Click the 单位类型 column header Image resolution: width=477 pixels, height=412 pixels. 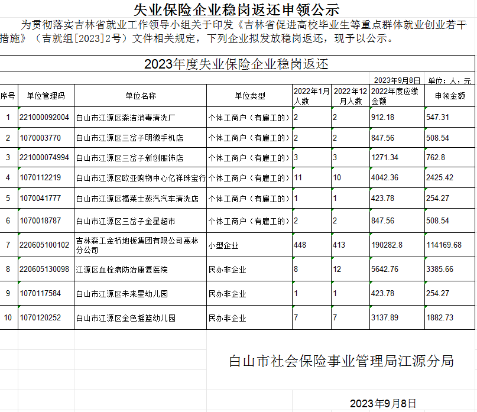click(x=249, y=96)
